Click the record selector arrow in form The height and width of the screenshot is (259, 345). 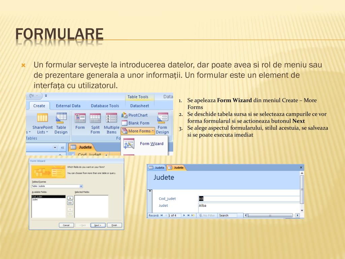[x=150, y=191]
